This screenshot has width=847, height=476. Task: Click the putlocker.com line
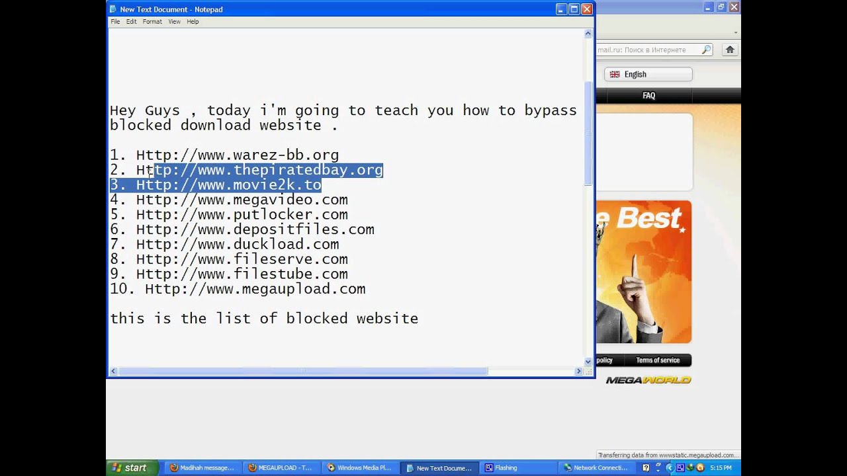(229, 214)
